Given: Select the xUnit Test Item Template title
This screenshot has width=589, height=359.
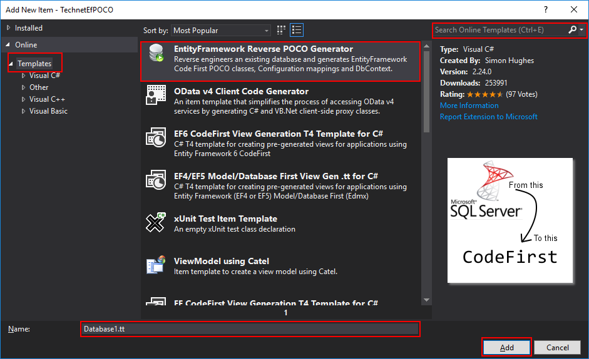Looking at the screenshot, I should pyautogui.click(x=225, y=219).
